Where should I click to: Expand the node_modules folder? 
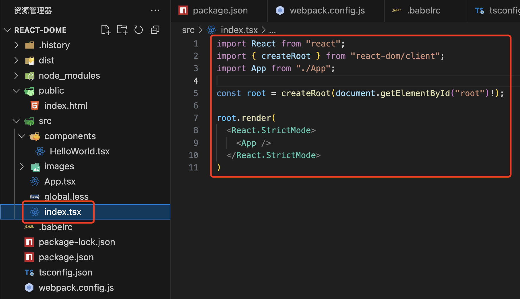[16, 75]
